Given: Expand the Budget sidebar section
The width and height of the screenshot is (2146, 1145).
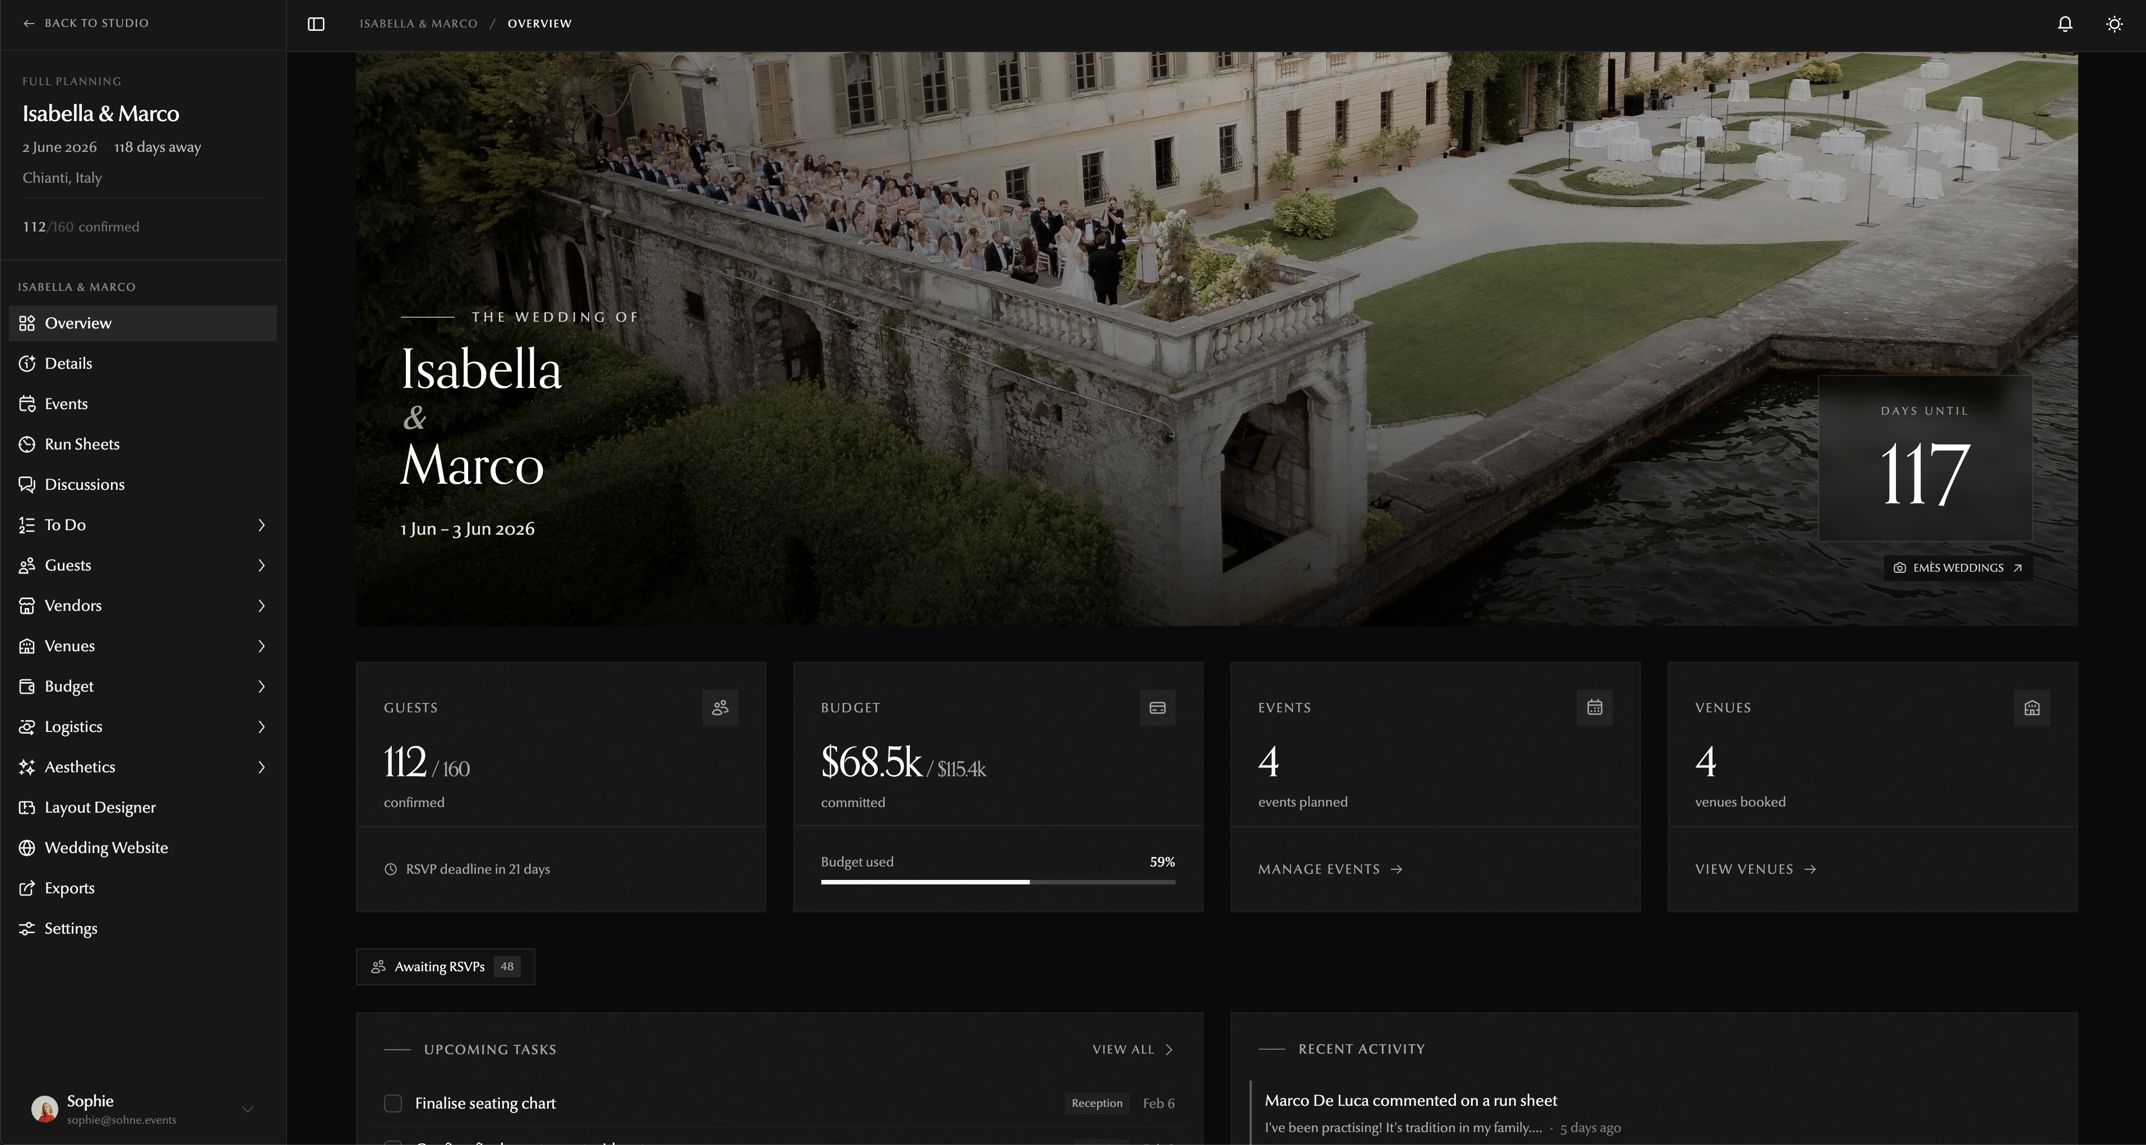Looking at the screenshot, I should coord(262,686).
